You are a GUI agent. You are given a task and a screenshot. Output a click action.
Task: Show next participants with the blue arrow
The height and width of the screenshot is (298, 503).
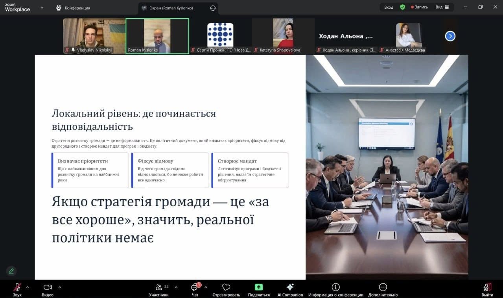(x=450, y=36)
